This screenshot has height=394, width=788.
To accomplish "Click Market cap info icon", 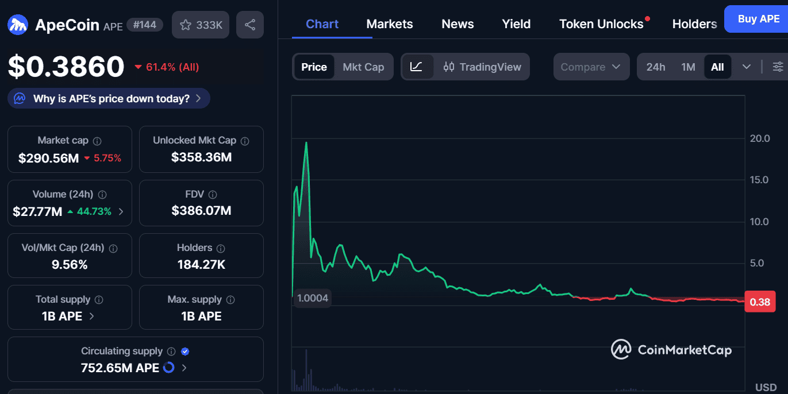I will click(x=97, y=141).
